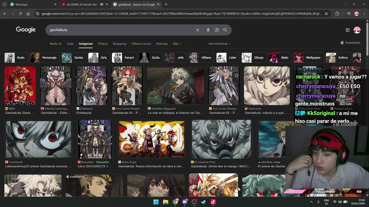Click in the gachiakuta search field
369x207 pixels.
pyautogui.click(x=121, y=30)
